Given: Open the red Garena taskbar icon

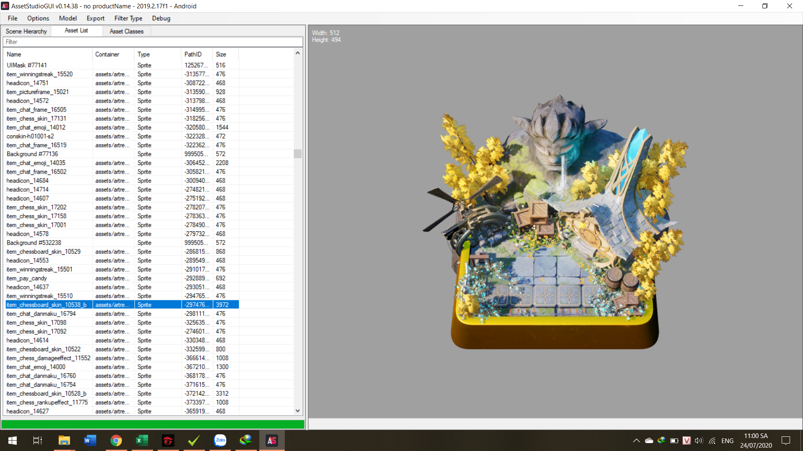Looking at the screenshot, I should coord(168,441).
